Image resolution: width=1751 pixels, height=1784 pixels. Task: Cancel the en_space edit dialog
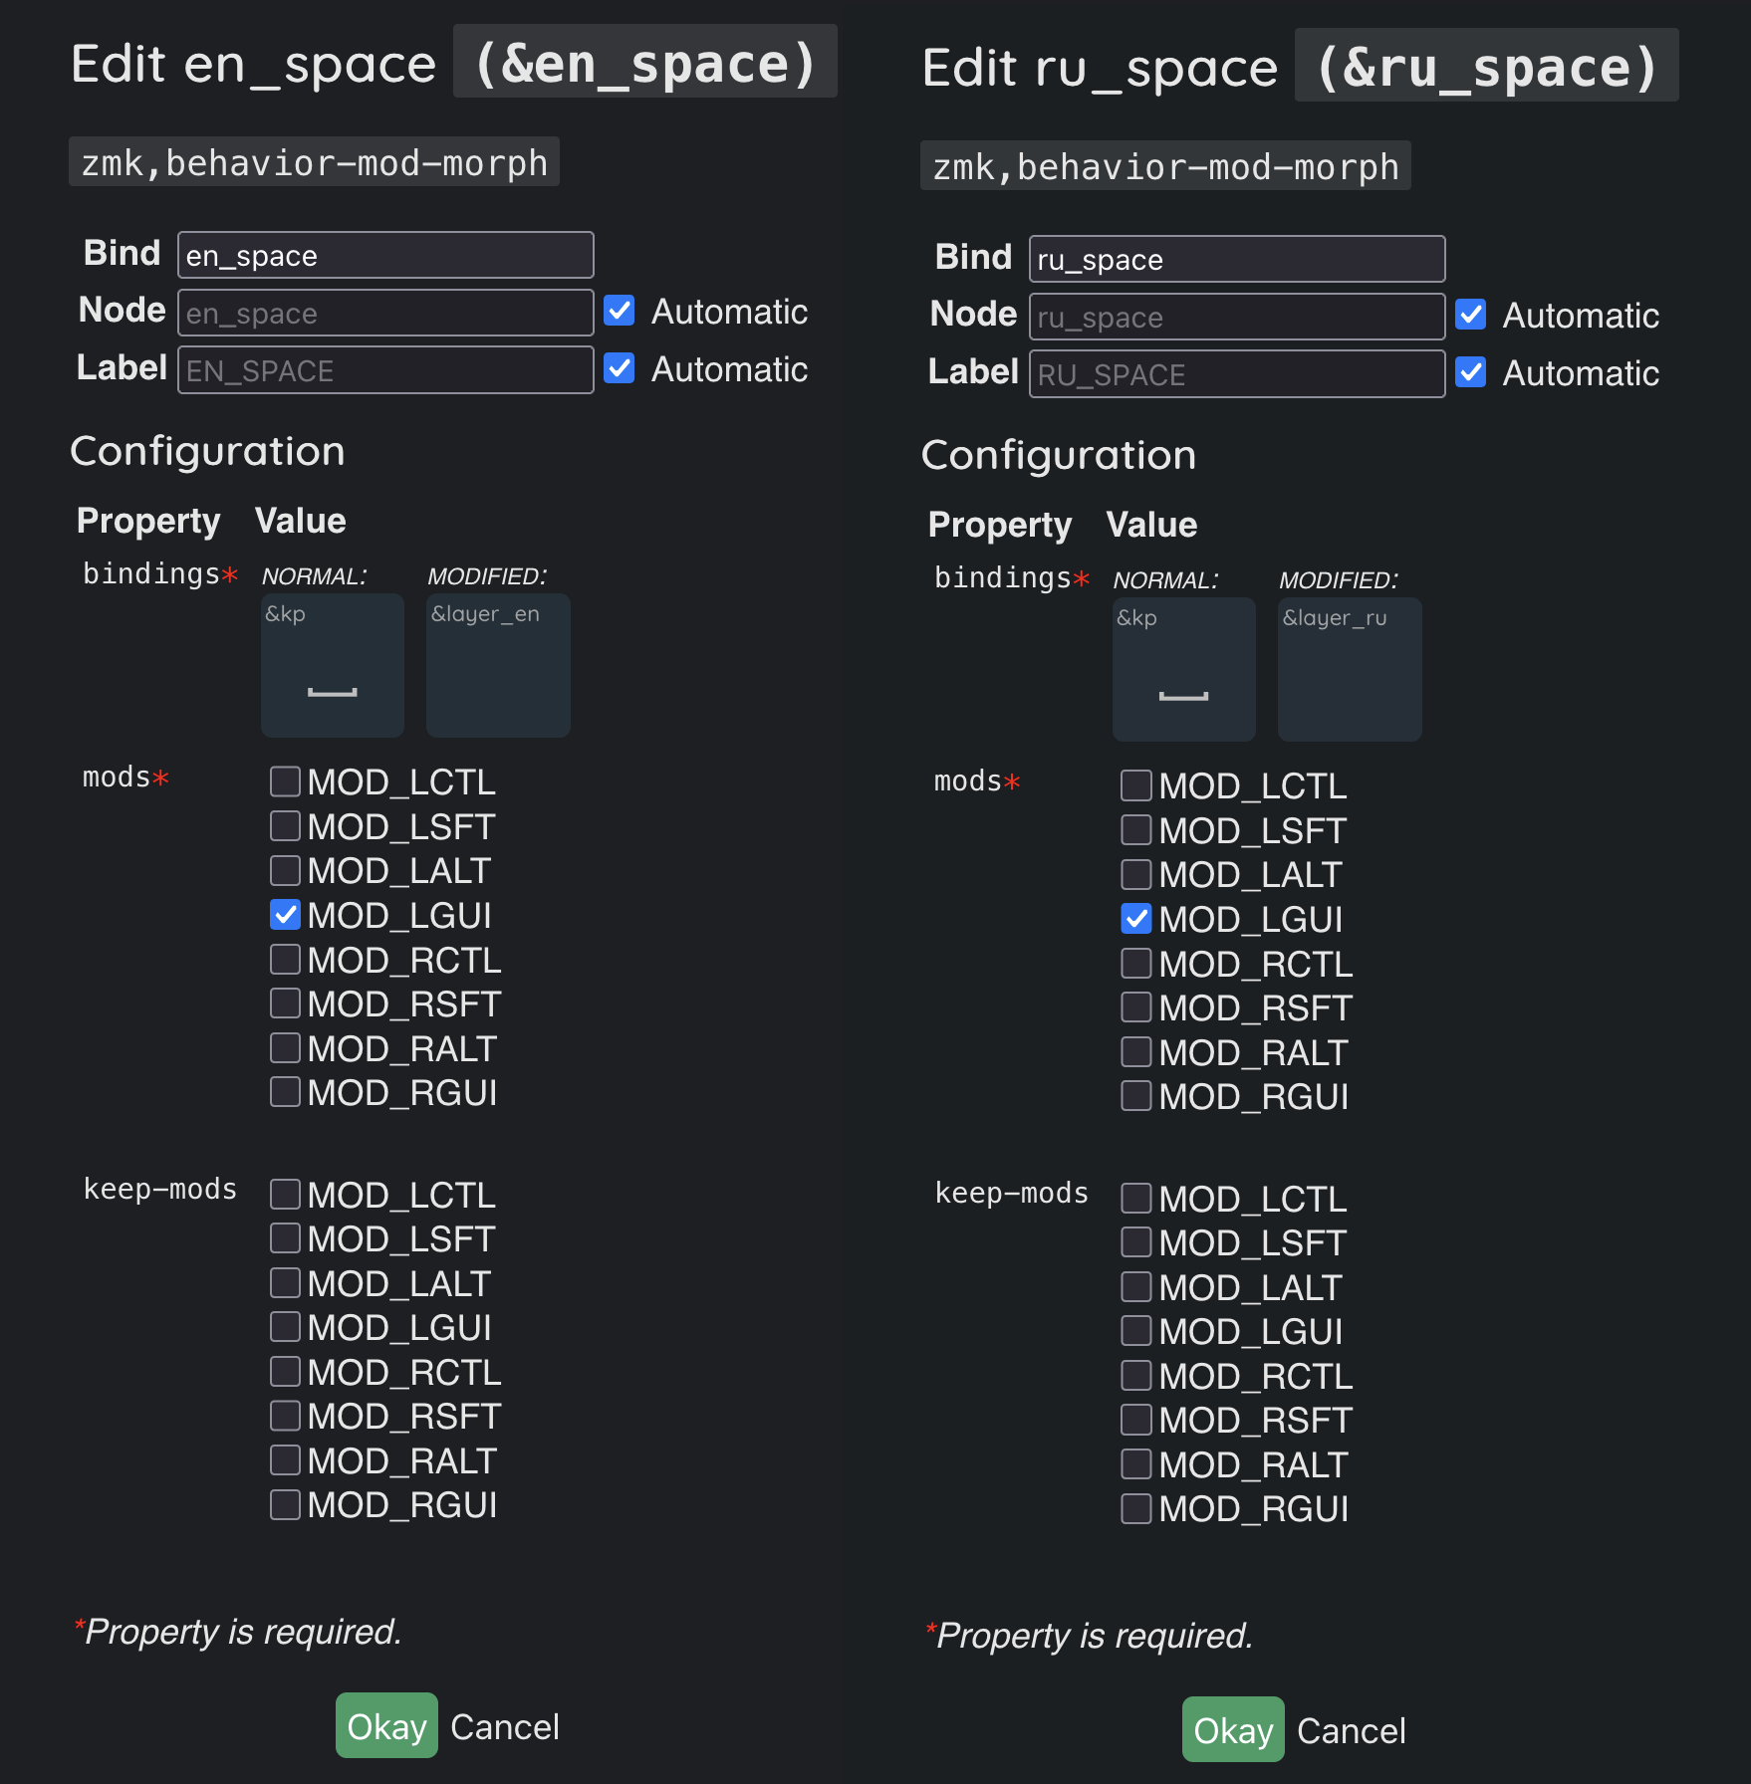(504, 1726)
